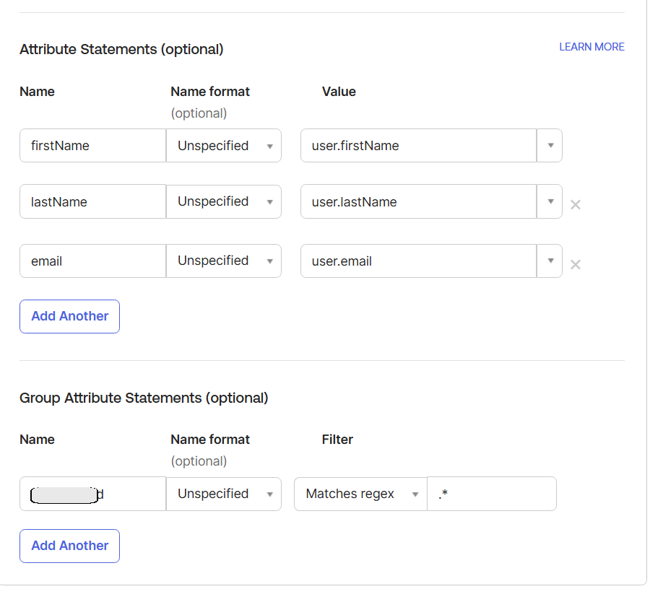Open the Matches regex filter dropdown
The image size is (650, 589).
360,494
